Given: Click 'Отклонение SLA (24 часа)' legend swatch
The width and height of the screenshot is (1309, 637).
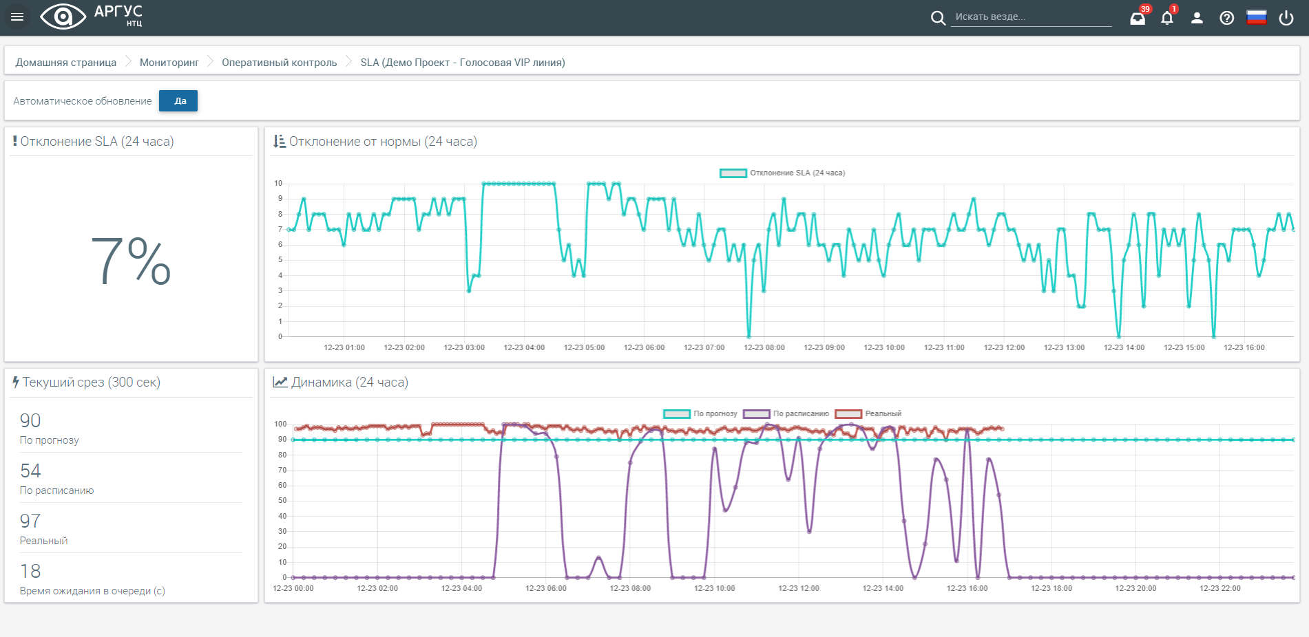Looking at the screenshot, I should click(733, 173).
